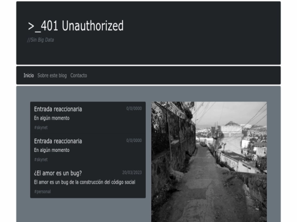Image resolution: width=297 pixels, height=222 pixels.
Task: Open the Contacto navigation link
Action: click(x=79, y=76)
